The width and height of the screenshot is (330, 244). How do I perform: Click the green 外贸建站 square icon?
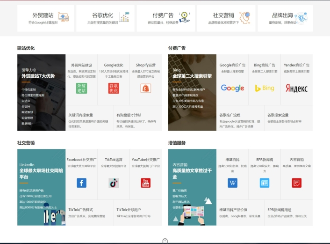click(x=81, y=88)
